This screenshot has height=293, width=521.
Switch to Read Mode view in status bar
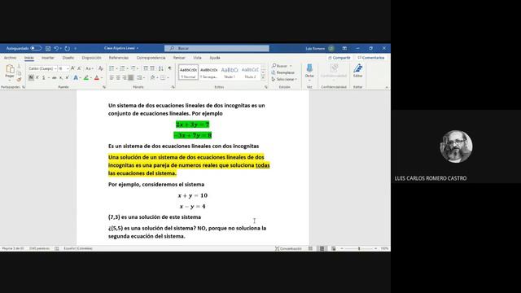click(x=310, y=248)
